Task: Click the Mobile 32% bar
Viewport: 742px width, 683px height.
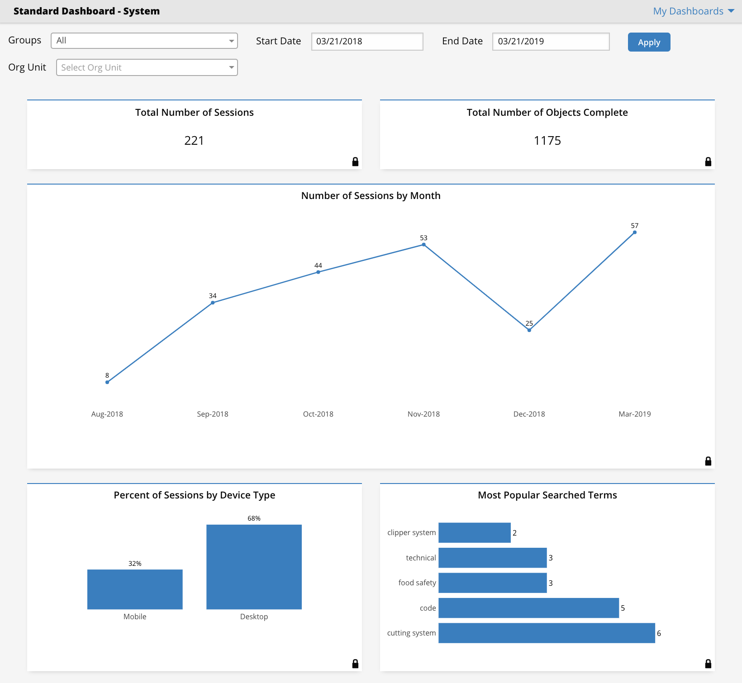Action: tap(135, 589)
